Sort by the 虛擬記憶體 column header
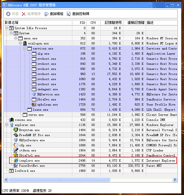 pyautogui.click(x=135, y=23)
